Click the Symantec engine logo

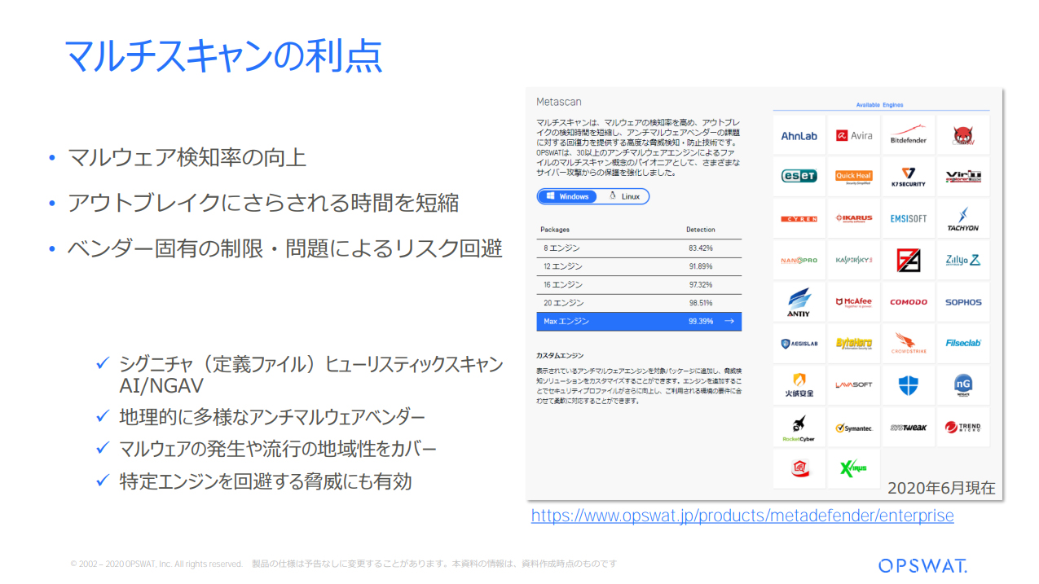[853, 428]
